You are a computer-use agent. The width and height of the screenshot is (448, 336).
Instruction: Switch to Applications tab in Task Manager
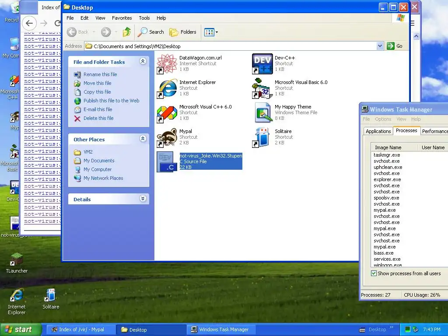point(378,131)
